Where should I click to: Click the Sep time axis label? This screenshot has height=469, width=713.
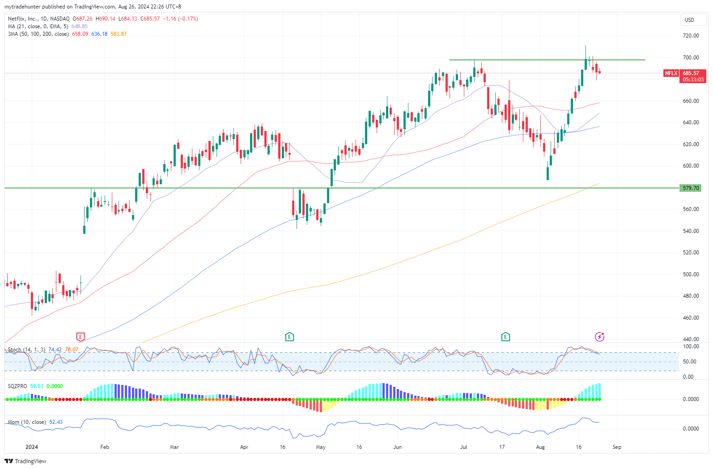tap(617, 447)
